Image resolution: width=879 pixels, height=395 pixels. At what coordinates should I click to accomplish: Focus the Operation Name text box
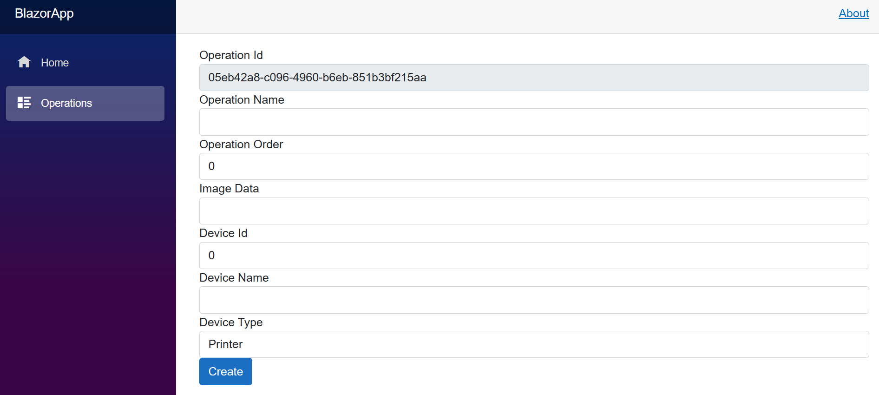coord(534,122)
